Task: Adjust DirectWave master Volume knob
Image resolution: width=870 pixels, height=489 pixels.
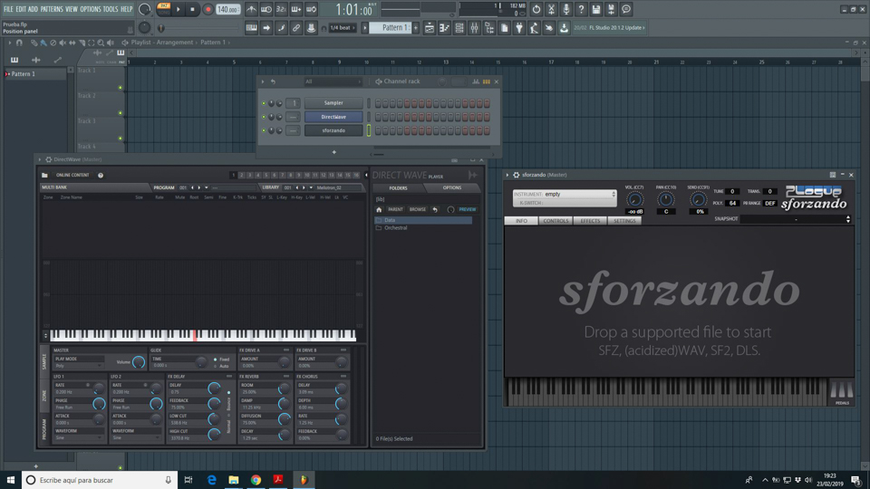Action: click(x=138, y=362)
